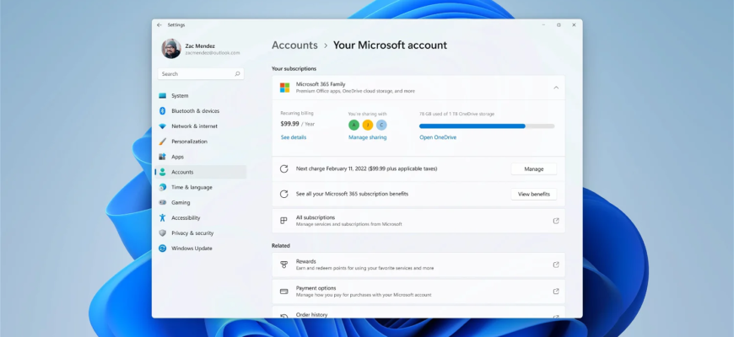Click the Rewards trophy icon
Image resolution: width=734 pixels, height=337 pixels.
click(x=283, y=265)
